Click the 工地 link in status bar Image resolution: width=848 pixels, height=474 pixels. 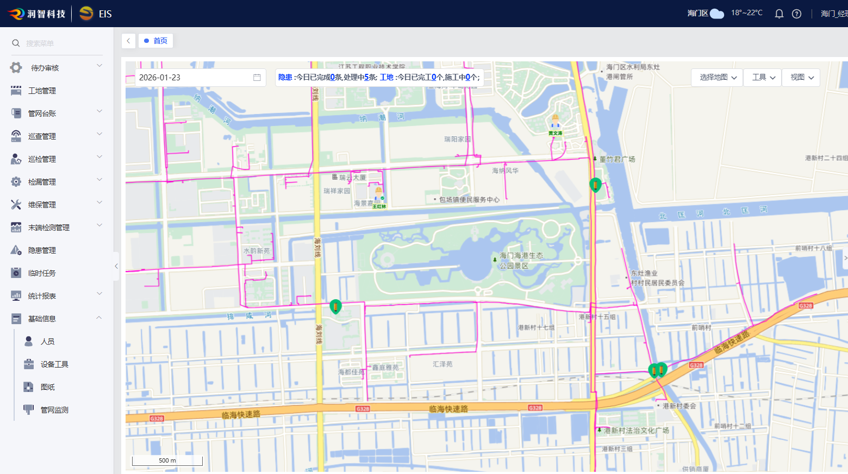(386, 77)
